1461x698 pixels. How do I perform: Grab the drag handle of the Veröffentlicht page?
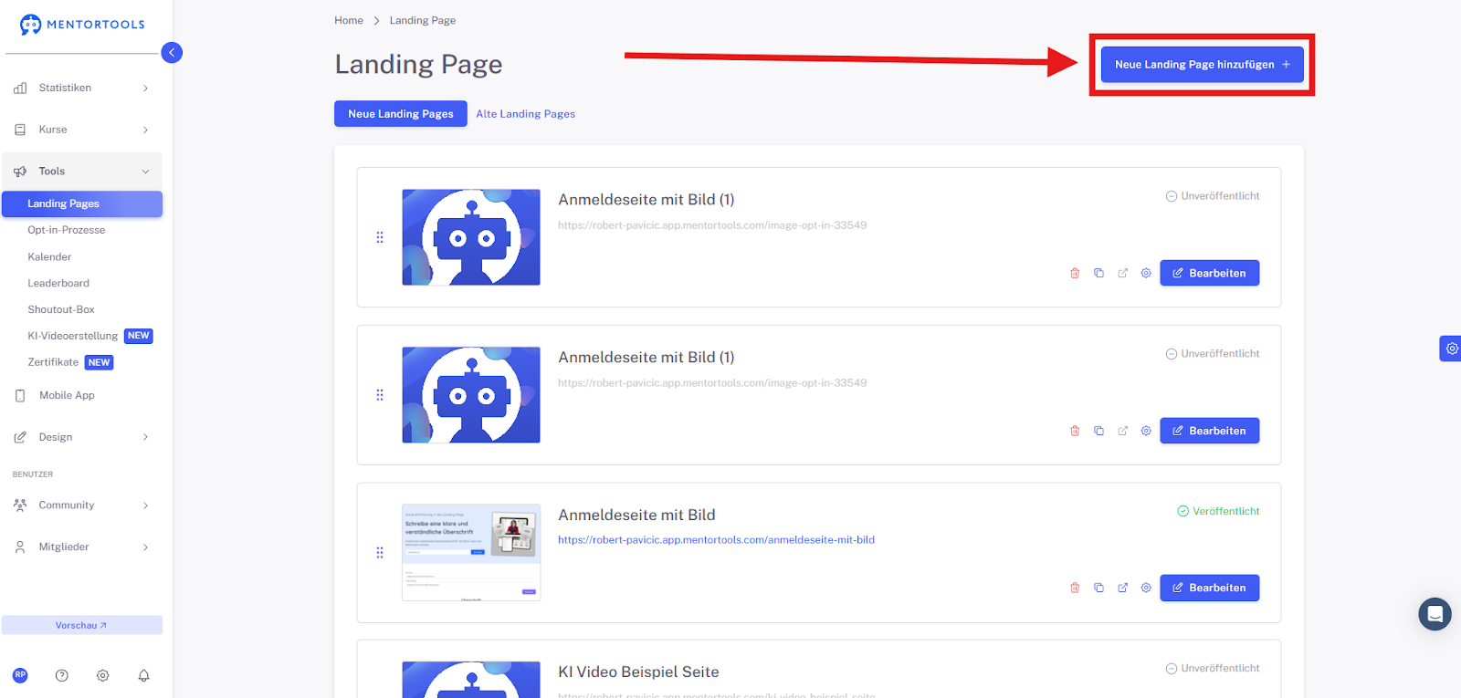pyautogui.click(x=380, y=553)
